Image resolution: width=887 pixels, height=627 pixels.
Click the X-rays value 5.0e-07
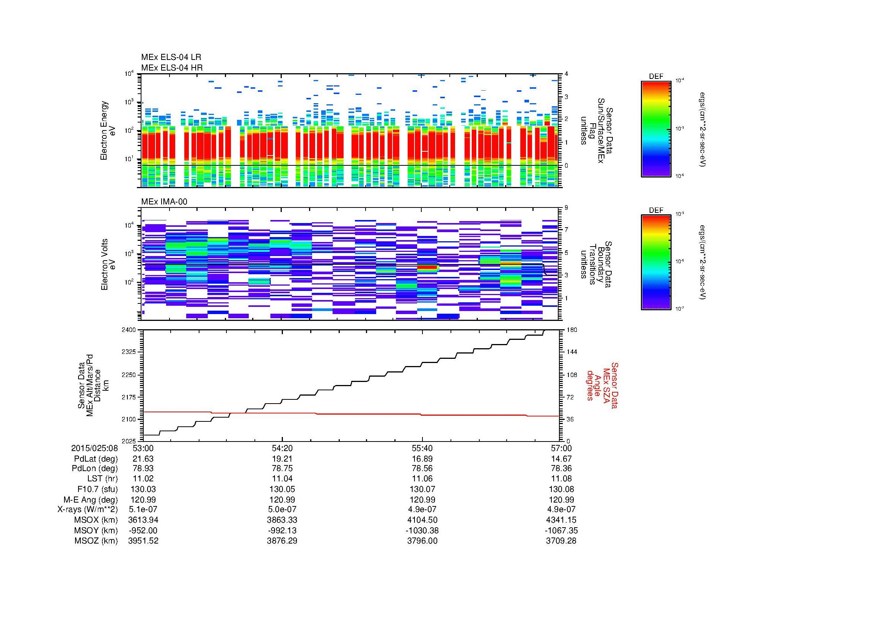(x=283, y=509)
